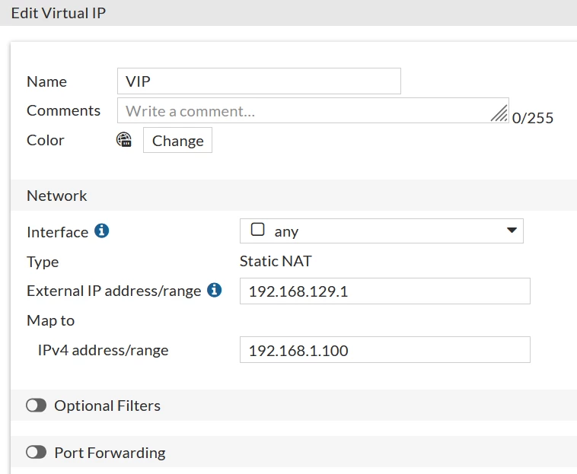Click the Static NAT type text
The image size is (577, 474).
coord(276,261)
